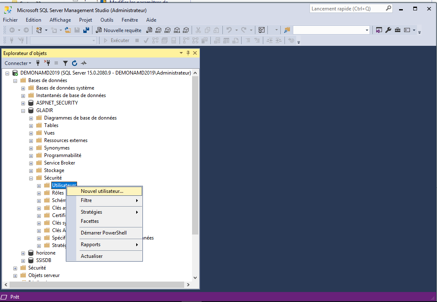Screen dimensions: 437x302
Task: Select Actualiser in context menu
Action: (x=105, y=256)
